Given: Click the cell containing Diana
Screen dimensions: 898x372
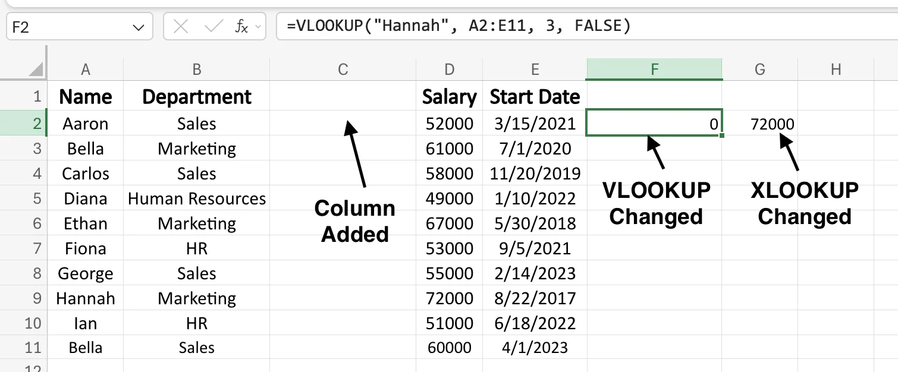Looking at the screenshot, I should (x=86, y=198).
